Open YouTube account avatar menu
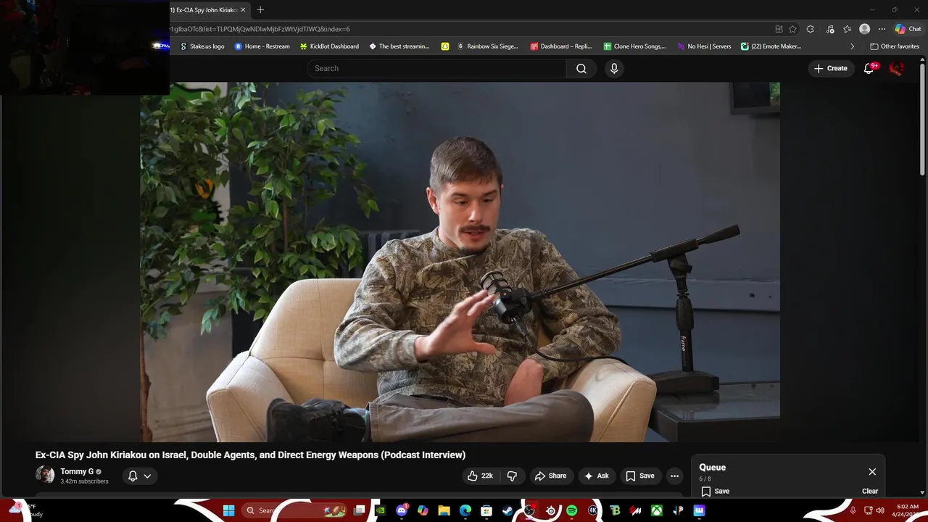 [x=897, y=68]
